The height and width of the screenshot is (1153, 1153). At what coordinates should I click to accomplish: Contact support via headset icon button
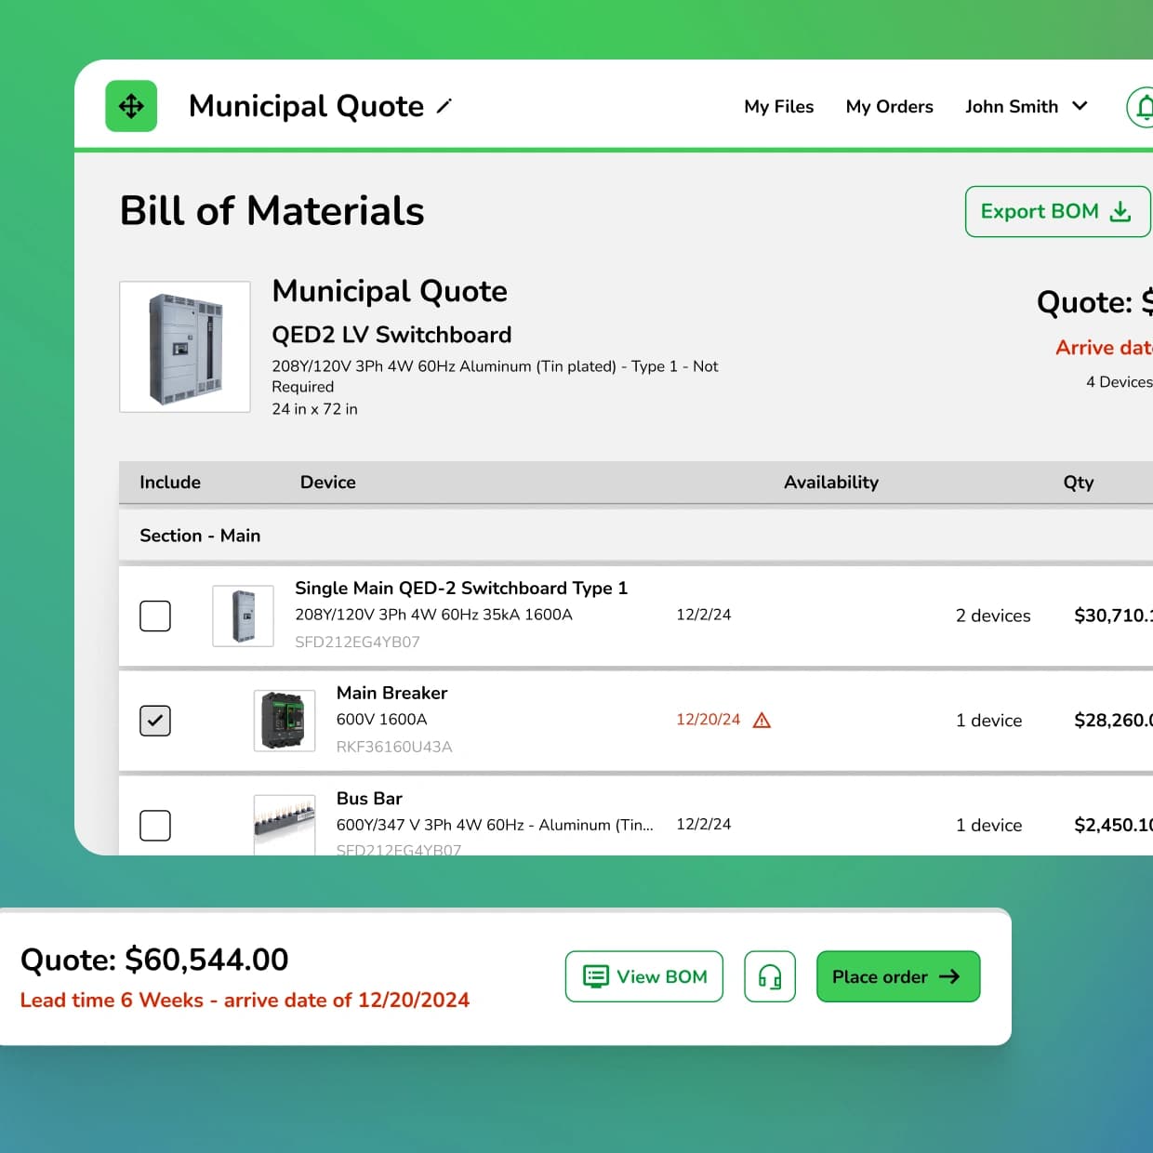[770, 976]
